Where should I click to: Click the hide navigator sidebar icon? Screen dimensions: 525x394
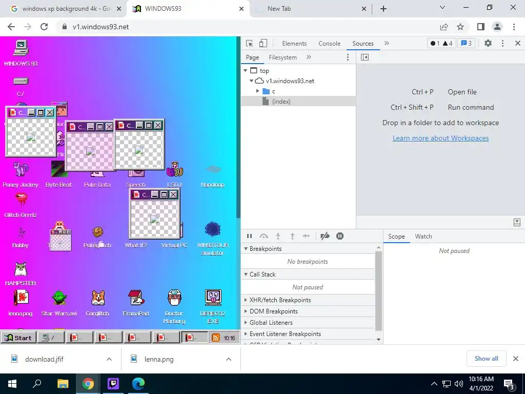365,57
